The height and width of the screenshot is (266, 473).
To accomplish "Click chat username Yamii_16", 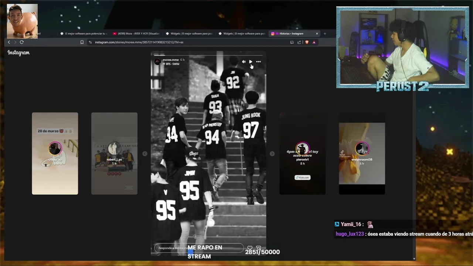I will click(x=352, y=224).
